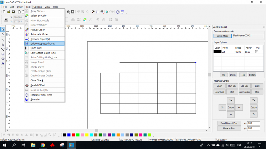Click the cutting guide line toolbar icon
The height and width of the screenshot is (149, 266).
tap(108, 12)
